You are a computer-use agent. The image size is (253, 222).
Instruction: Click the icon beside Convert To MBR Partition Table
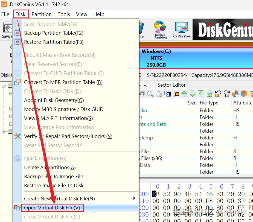point(18,82)
